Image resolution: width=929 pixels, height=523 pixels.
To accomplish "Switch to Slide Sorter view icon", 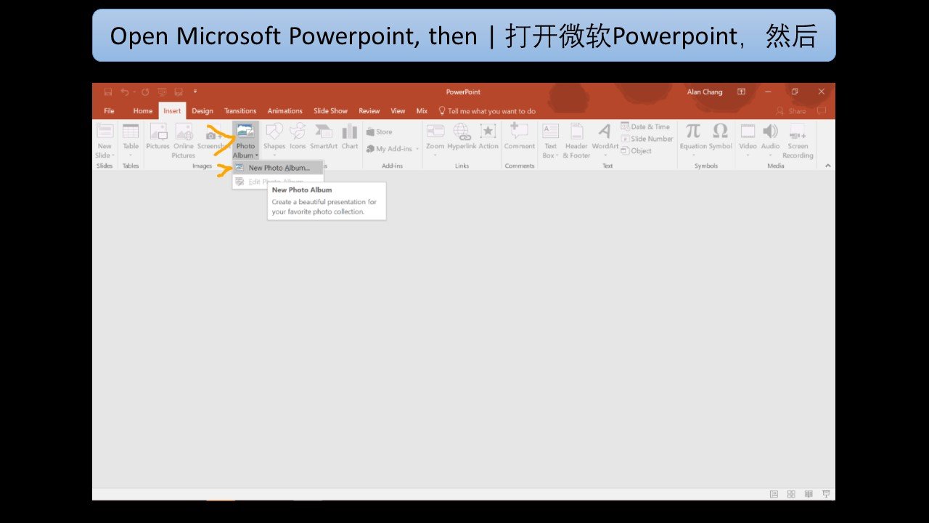I will click(791, 494).
